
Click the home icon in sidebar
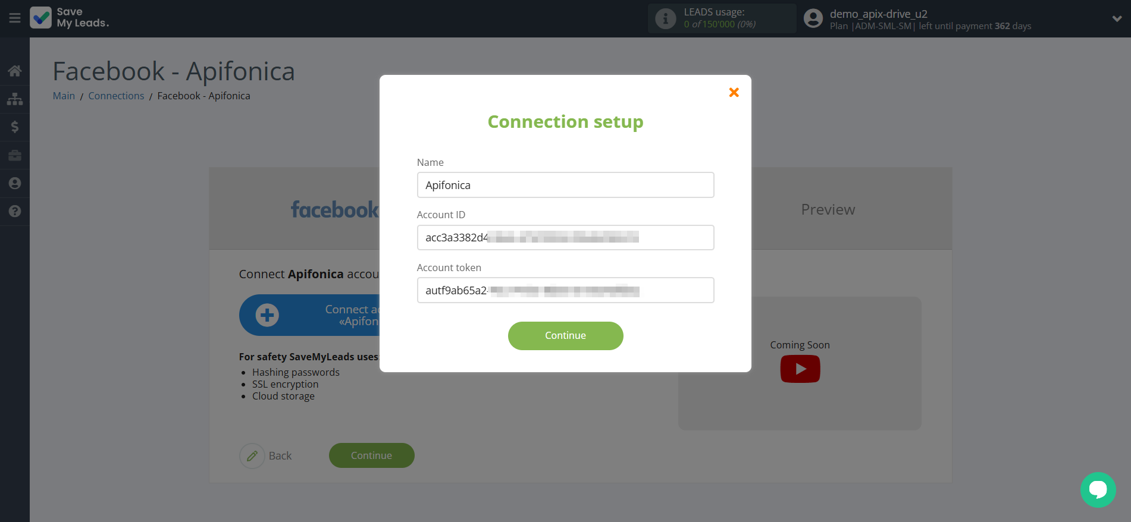coord(15,71)
